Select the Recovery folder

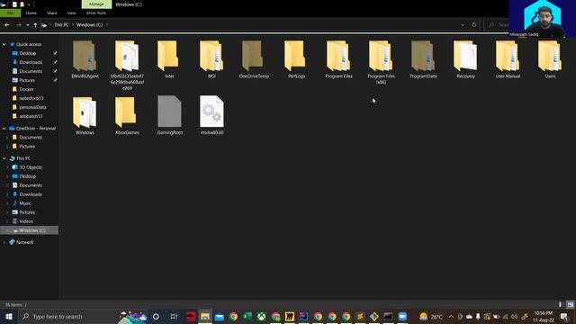[465, 60]
